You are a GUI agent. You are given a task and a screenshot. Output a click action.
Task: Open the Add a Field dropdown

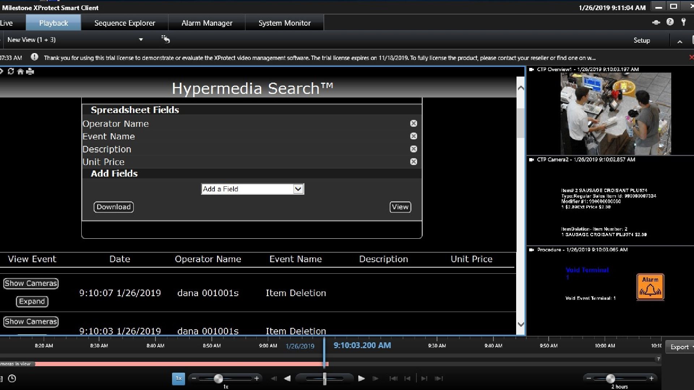tap(252, 189)
